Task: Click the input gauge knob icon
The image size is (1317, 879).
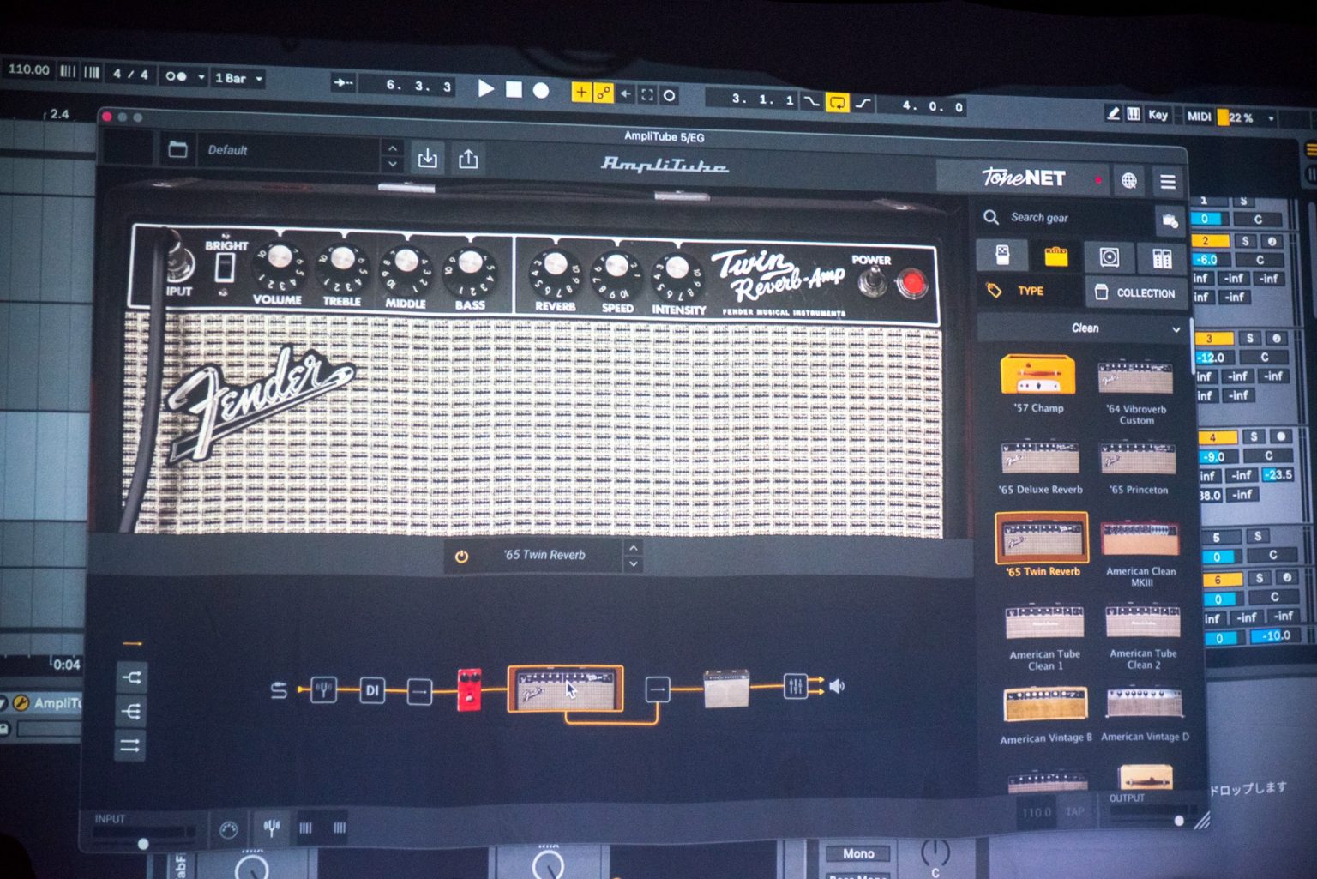Action: 228,830
